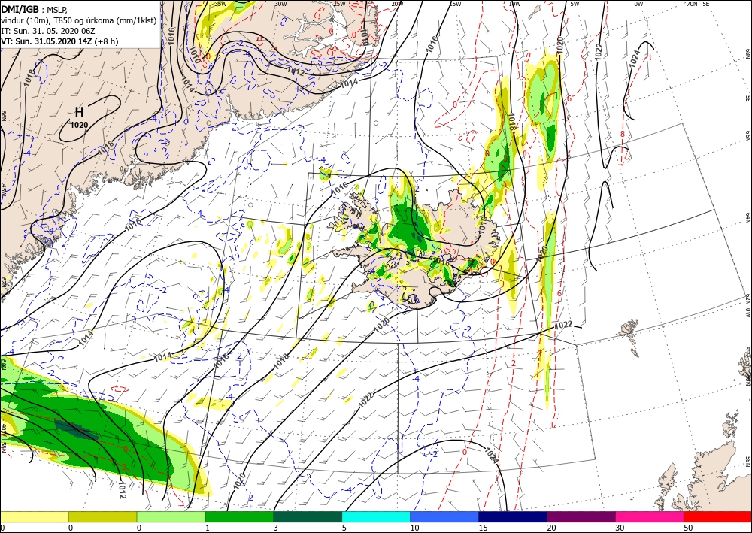Click the "1020" isobar label just south of Iceland
This screenshot has height=533, width=752.
(x=382, y=326)
